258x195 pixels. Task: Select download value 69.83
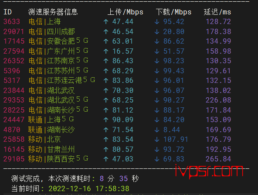[x=174, y=159]
